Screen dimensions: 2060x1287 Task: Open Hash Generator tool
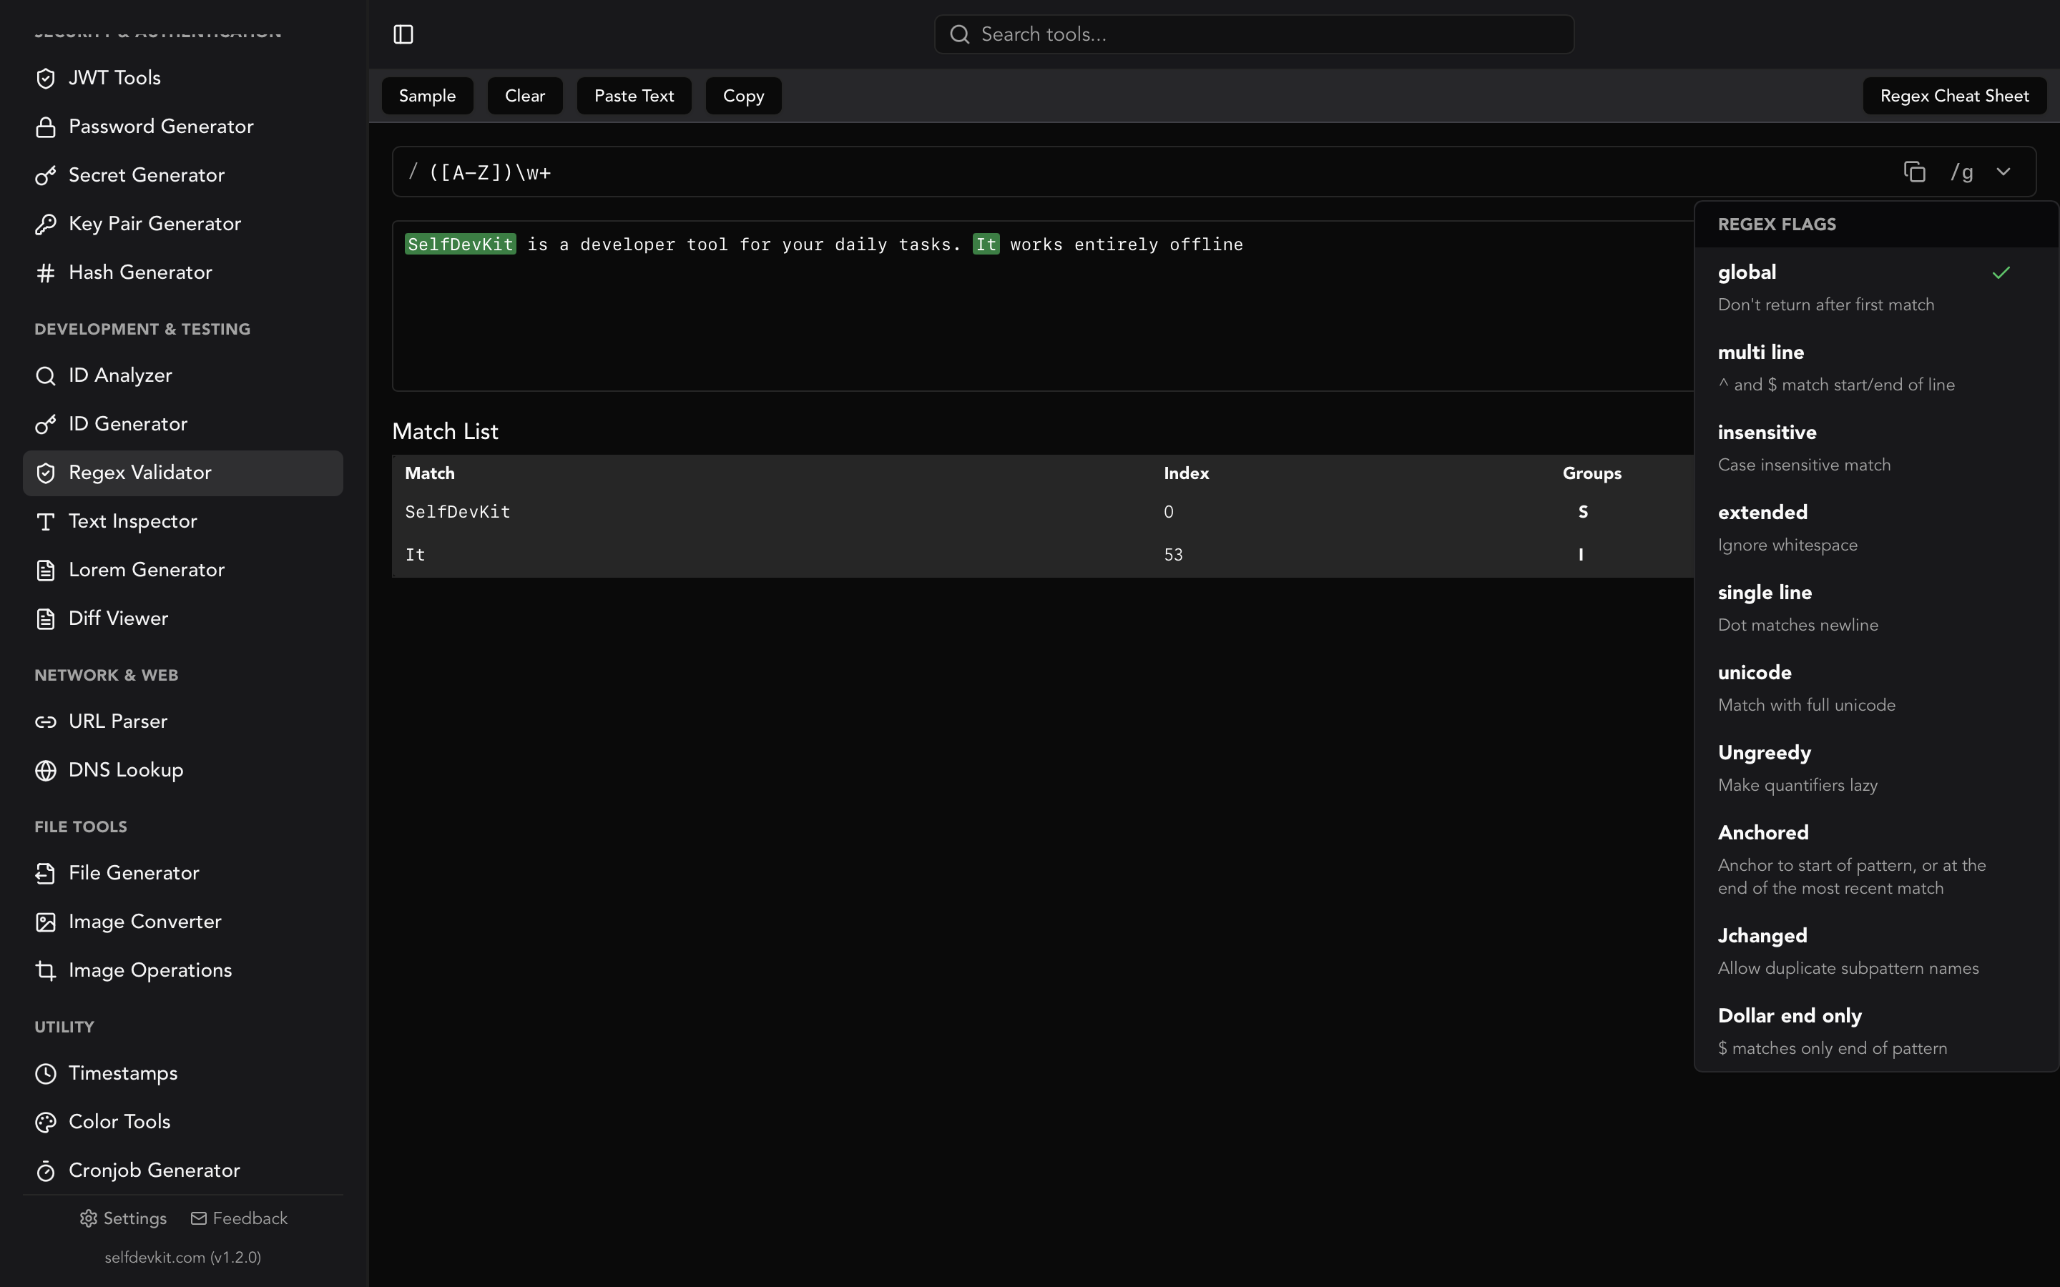coord(183,272)
